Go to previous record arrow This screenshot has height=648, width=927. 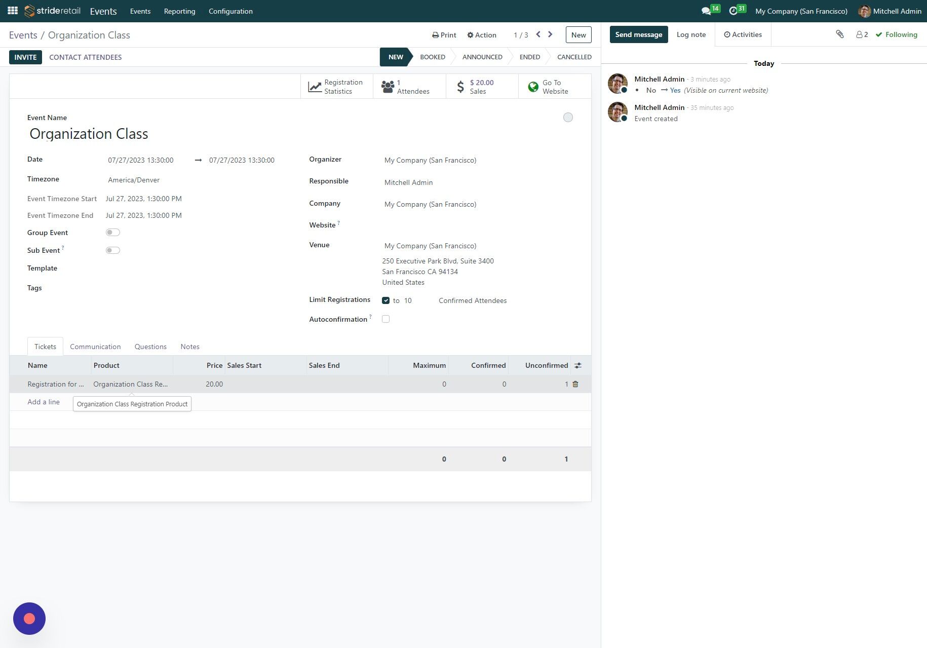[x=538, y=34]
